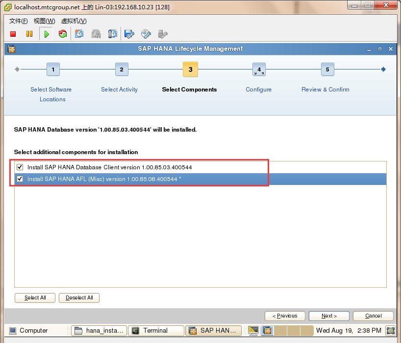Image resolution: width=401 pixels, height=343 pixels.
Task: Click the forward arrow of wizard steps
Action: [x=383, y=69]
